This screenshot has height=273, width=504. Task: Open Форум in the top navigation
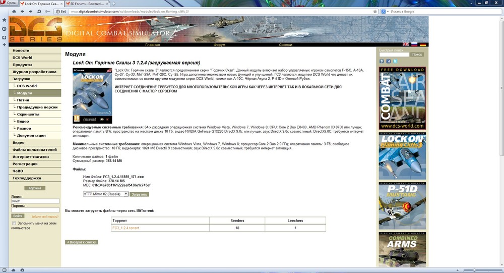[x=219, y=45]
